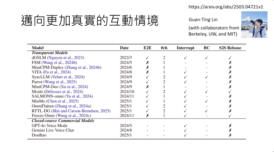This screenshot has width=274, height=152.
Task: Open the arXiv link 2503.04721v1
Action: 226,7
